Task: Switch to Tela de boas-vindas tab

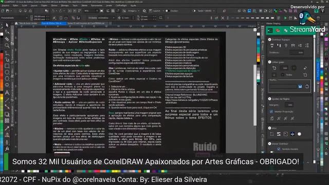Action: [x=28, y=23]
